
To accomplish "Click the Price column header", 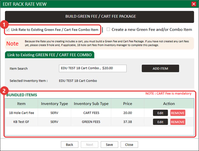I will tap(127, 104).
